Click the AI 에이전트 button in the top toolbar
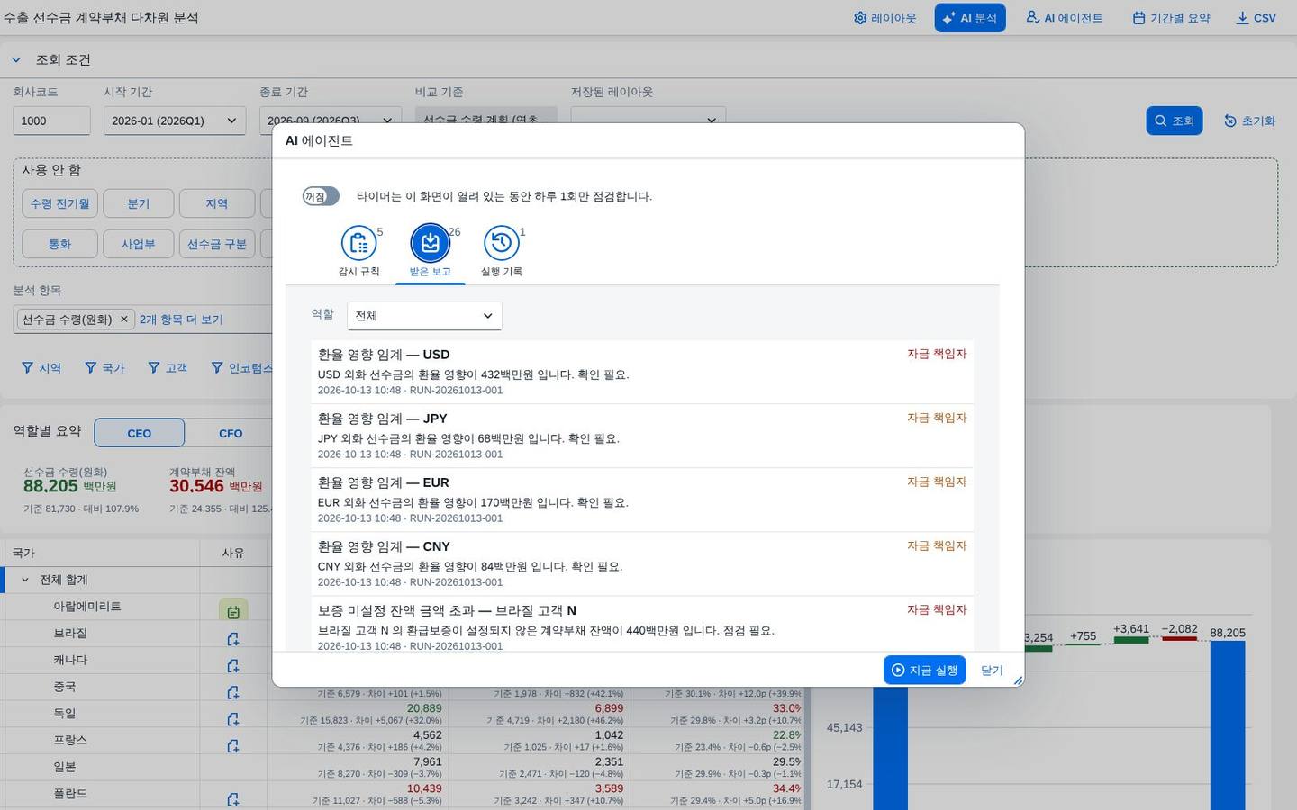 [1064, 18]
